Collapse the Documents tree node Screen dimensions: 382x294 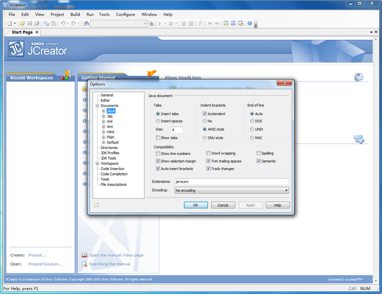click(x=97, y=106)
